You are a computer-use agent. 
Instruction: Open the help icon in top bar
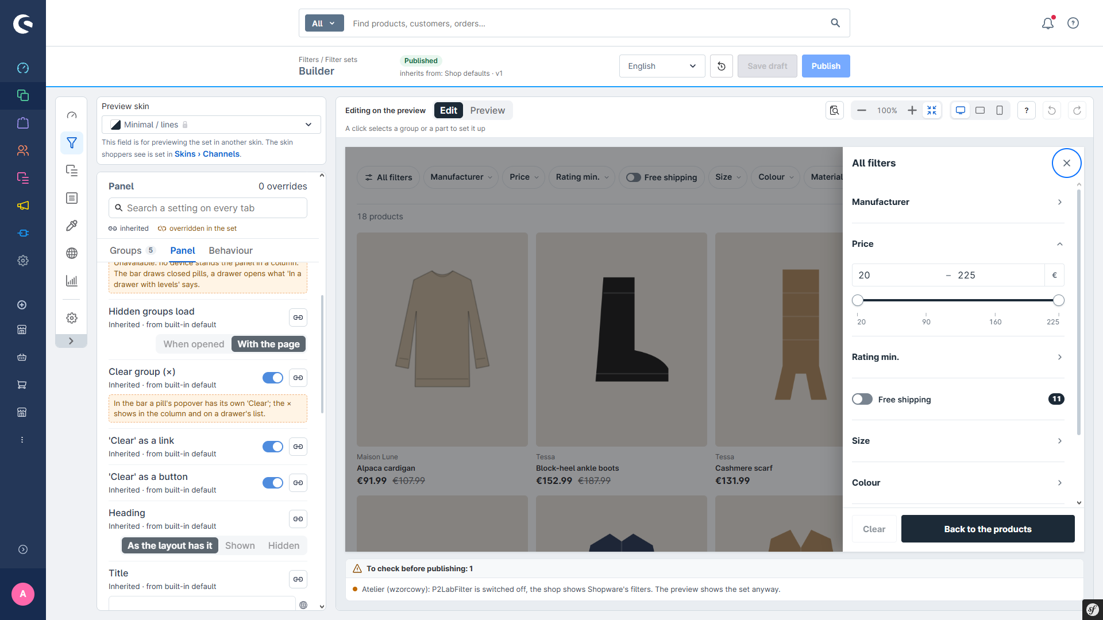click(x=1073, y=23)
